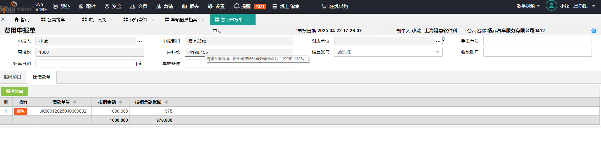Expand the user account dropdown arrow
Screen dimensions: 601x153
594,6
